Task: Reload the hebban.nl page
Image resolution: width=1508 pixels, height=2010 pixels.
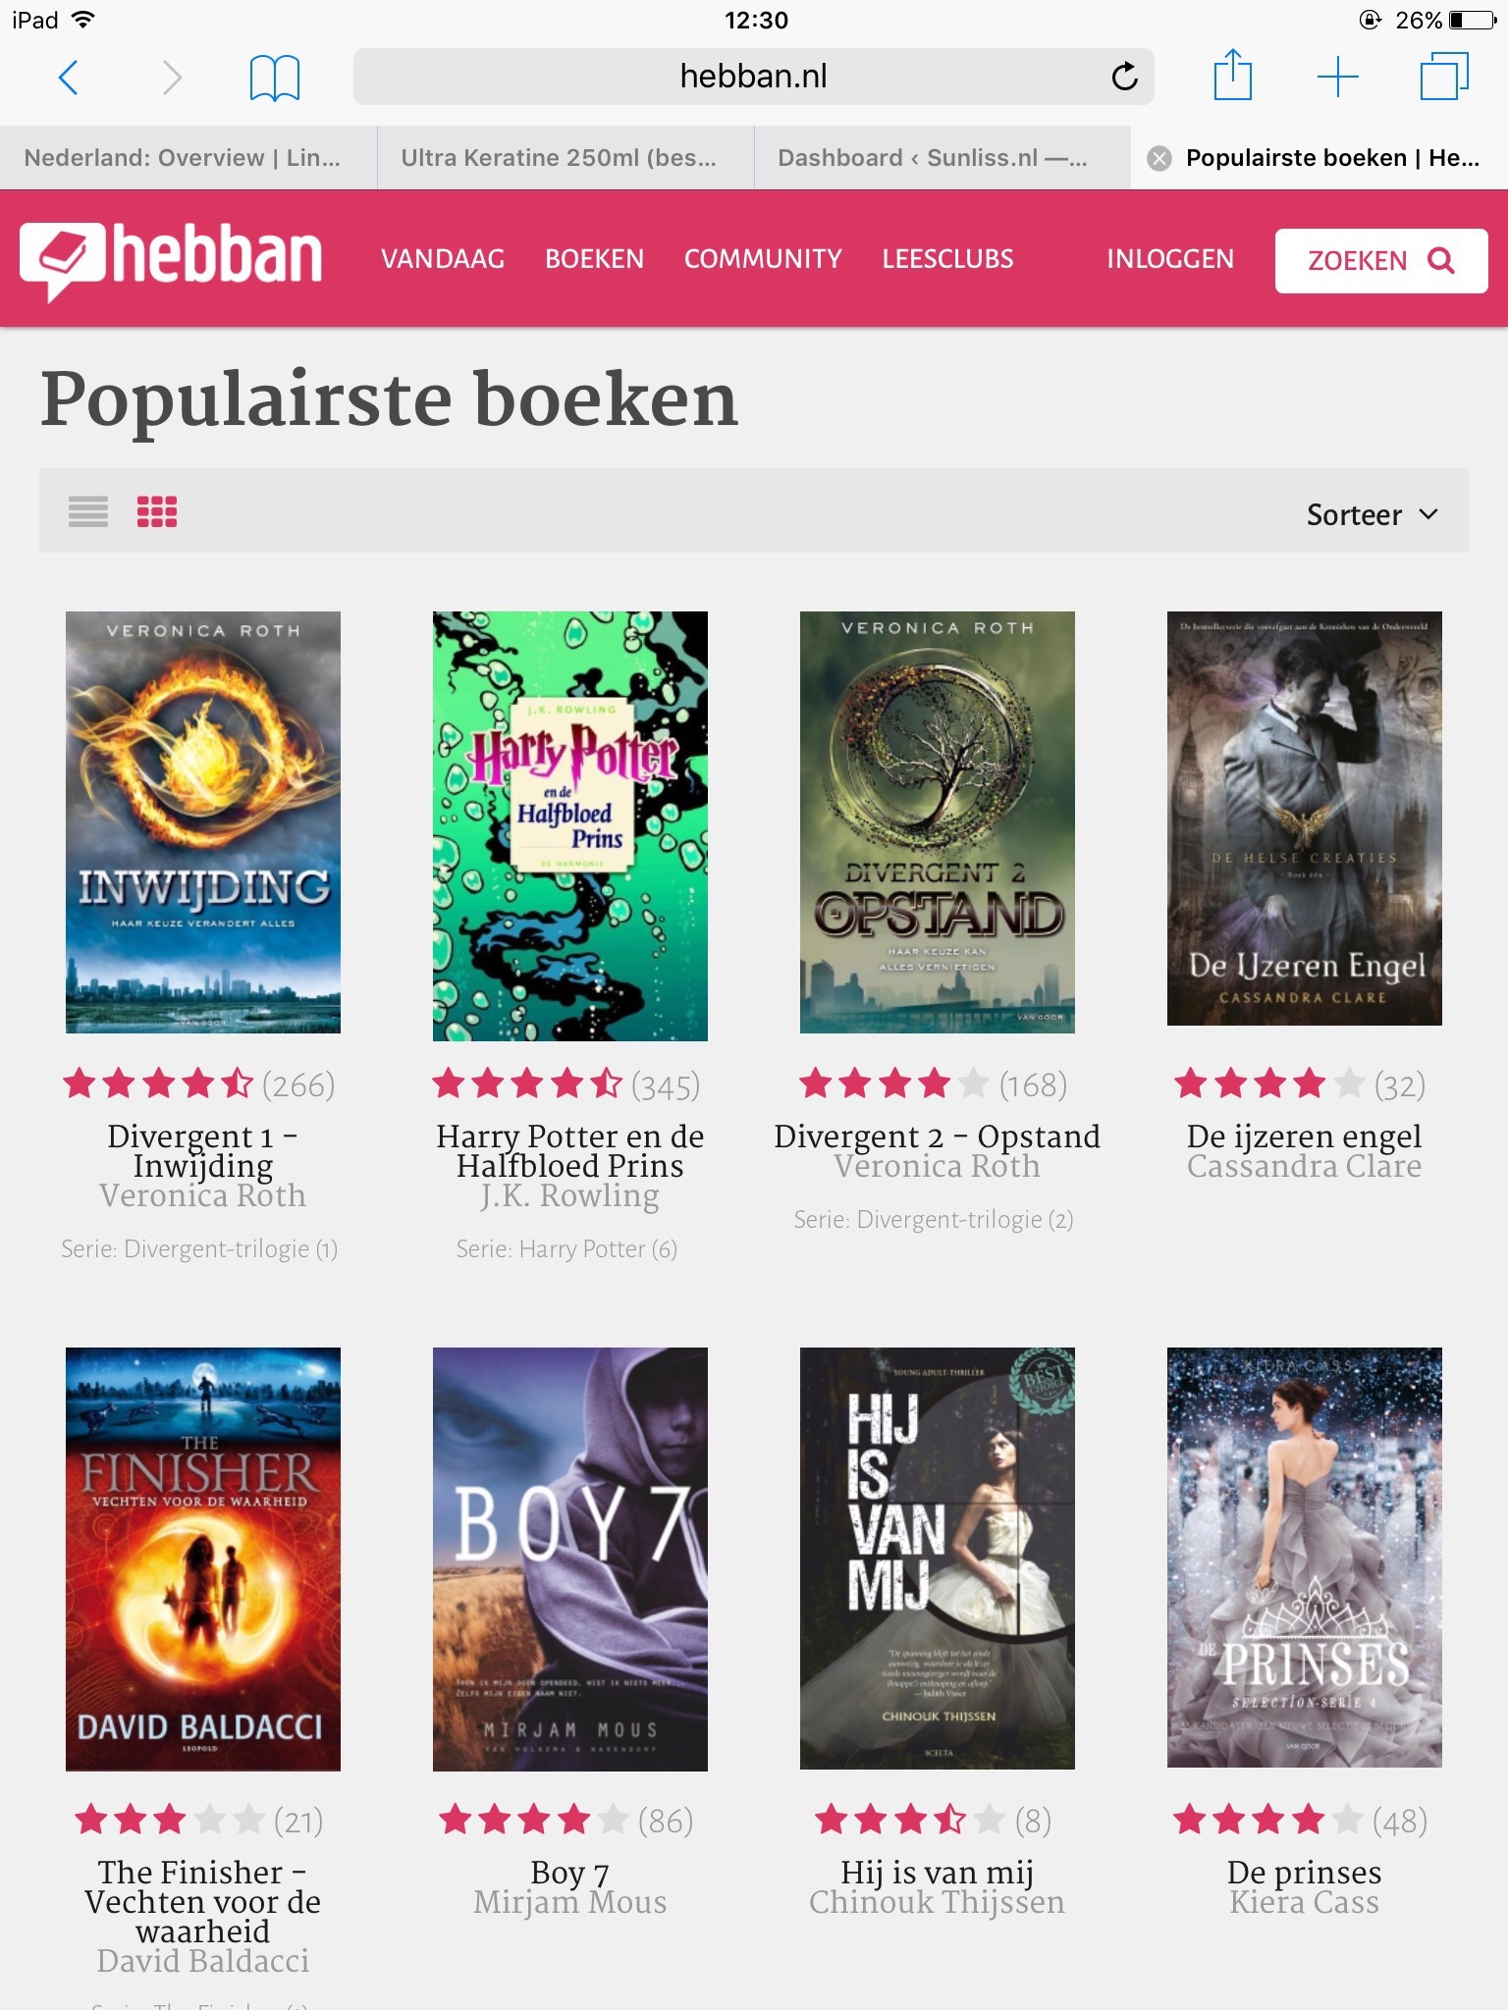Action: (1124, 76)
